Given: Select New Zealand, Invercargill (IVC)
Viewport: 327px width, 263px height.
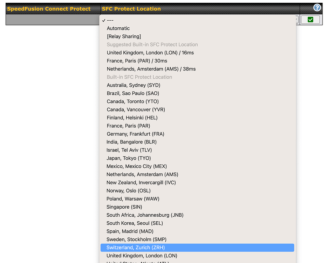Looking at the screenshot, I should pyautogui.click(x=197, y=183).
